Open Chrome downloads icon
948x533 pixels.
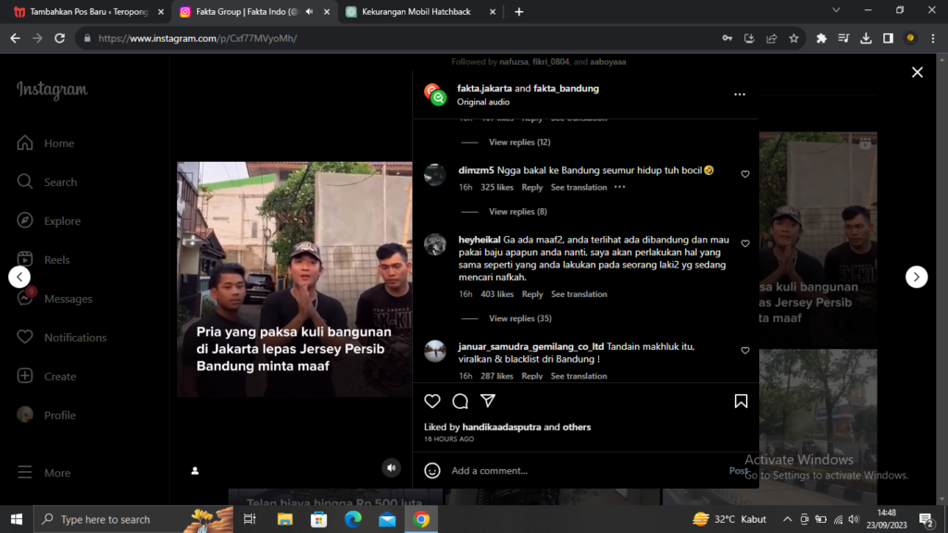866,38
